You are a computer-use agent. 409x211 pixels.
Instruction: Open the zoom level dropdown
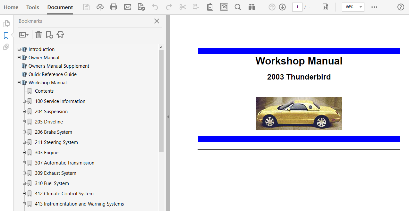[361, 7]
